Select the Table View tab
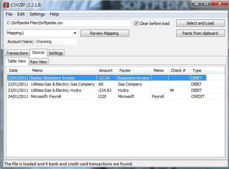Viewport: 229px width, 169px height. (17, 61)
